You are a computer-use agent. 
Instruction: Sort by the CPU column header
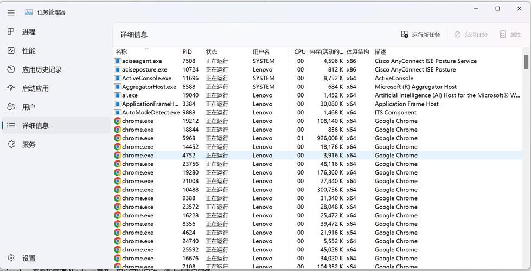pyautogui.click(x=298, y=52)
